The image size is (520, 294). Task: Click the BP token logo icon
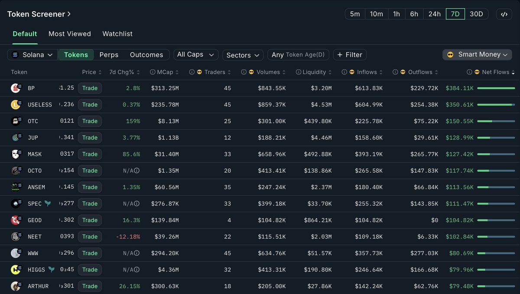coord(16,88)
